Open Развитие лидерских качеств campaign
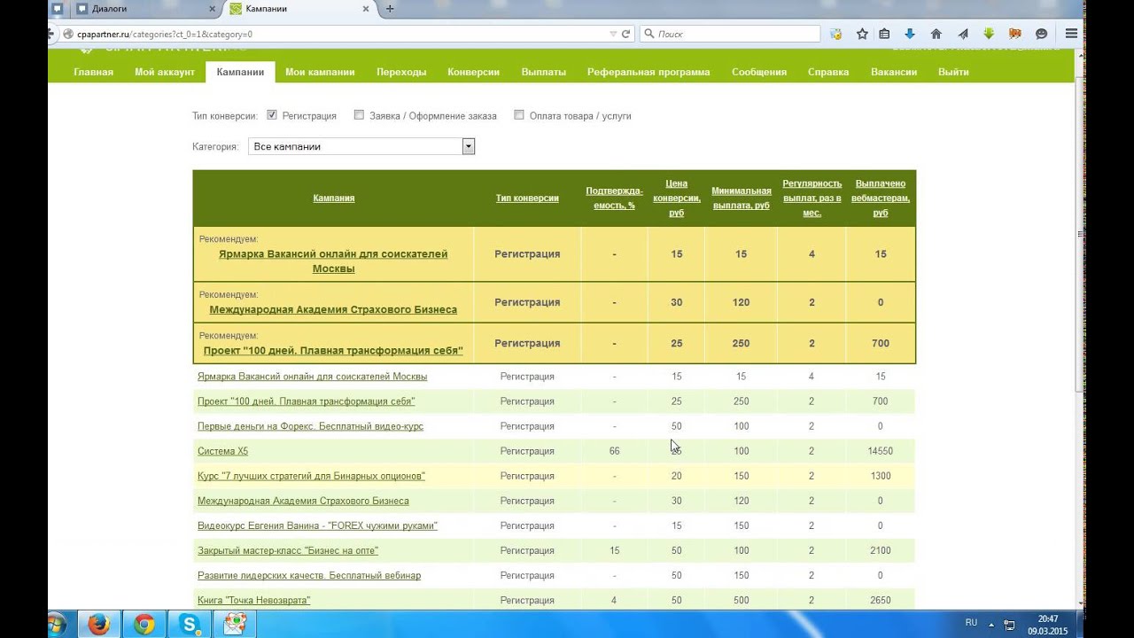This screenshot has height=638, width=1134. tap(309, 575)
